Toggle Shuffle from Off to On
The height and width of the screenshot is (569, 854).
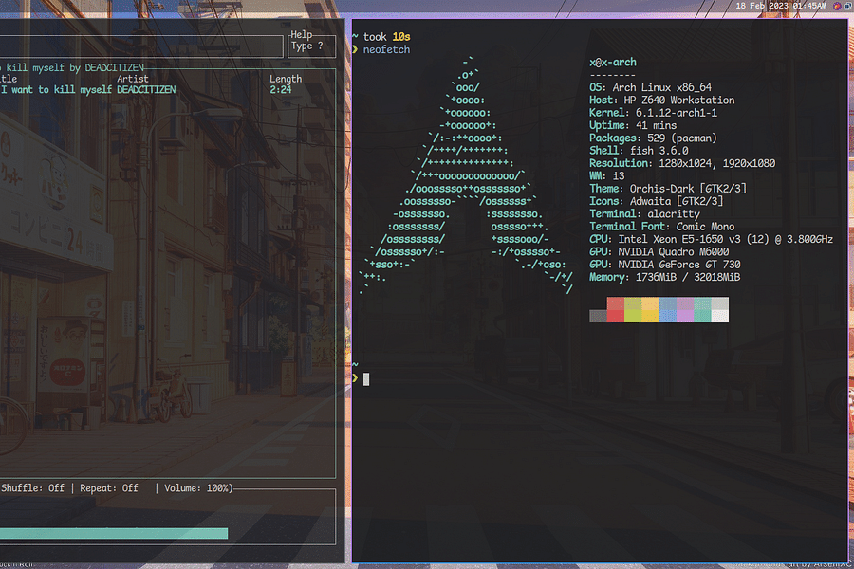[x=33, y=487]
